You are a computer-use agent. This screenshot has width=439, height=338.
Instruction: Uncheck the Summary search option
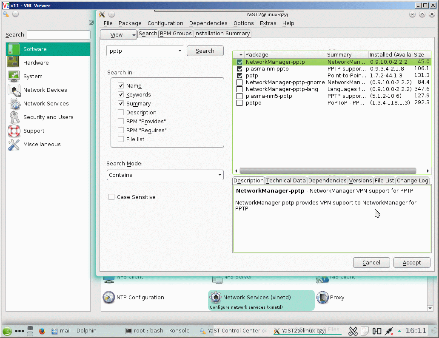[121, 104]
